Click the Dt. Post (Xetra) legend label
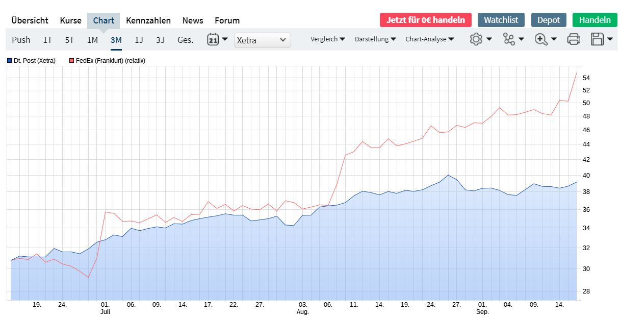 35,61
